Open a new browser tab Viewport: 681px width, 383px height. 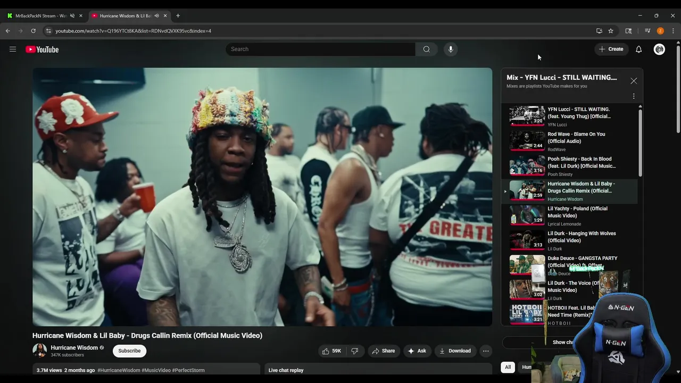pos(178,16)
